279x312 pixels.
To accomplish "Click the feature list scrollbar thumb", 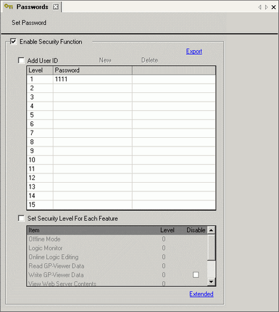I will coord(211,247).
